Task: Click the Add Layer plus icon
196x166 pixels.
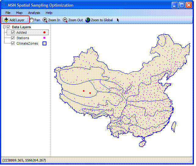Action: [x=6, y=20]
